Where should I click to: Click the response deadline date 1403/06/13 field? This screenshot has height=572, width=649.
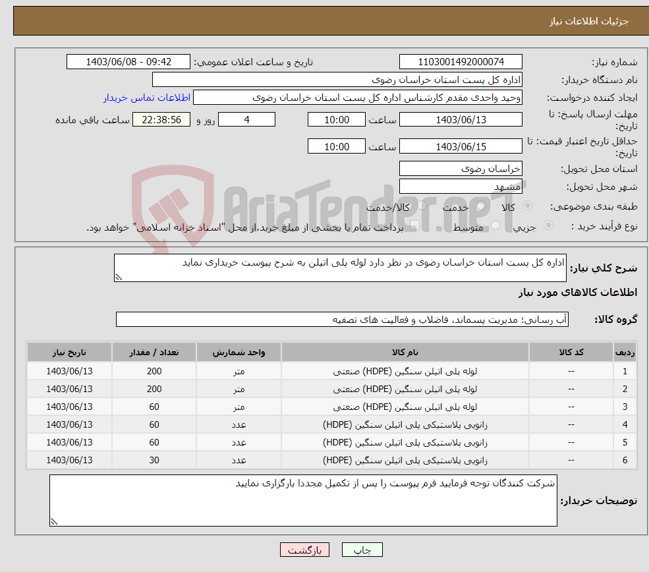click(x=461, y=120)
